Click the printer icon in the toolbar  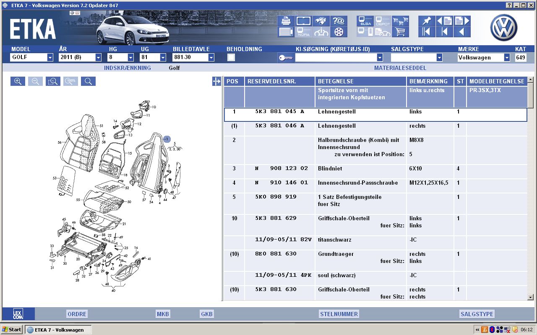click(286, 21)
